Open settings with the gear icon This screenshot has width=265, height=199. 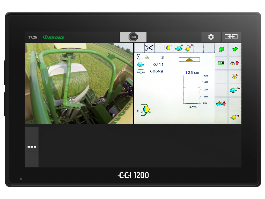point(211,37)
